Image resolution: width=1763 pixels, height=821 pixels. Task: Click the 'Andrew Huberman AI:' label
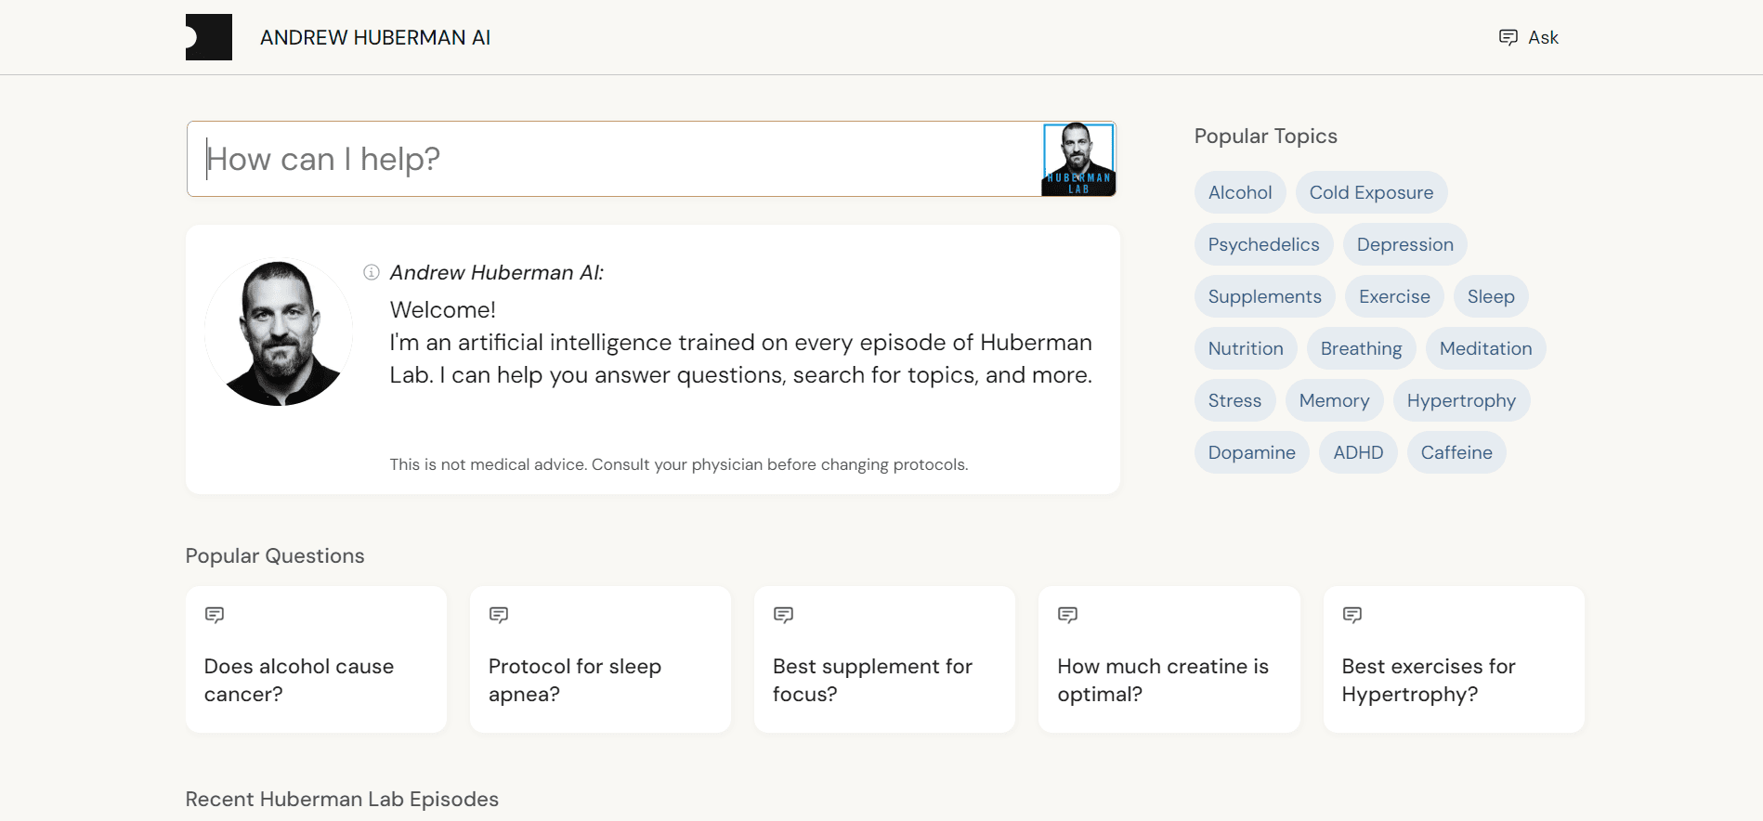pyautogui.click(x=497, y=272)
